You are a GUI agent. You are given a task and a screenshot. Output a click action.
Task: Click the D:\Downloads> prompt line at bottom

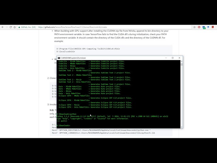(63, 125)
